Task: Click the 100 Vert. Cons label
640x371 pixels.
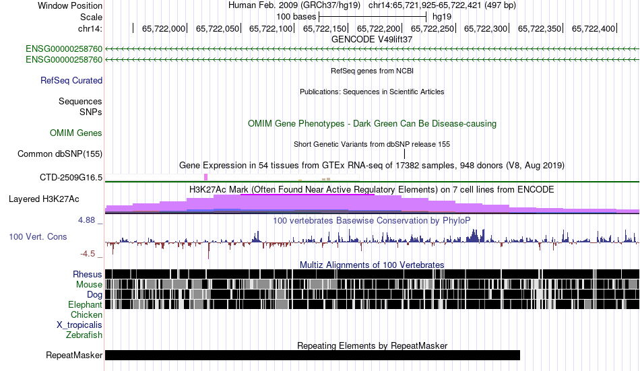Action: coord(38,237)
